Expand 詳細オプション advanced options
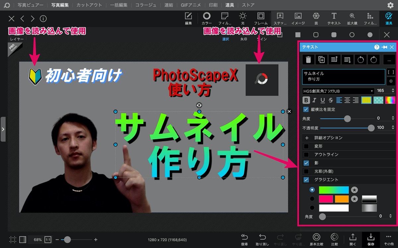Viewport: 398px width, 248px height. (x=307, y=138)
